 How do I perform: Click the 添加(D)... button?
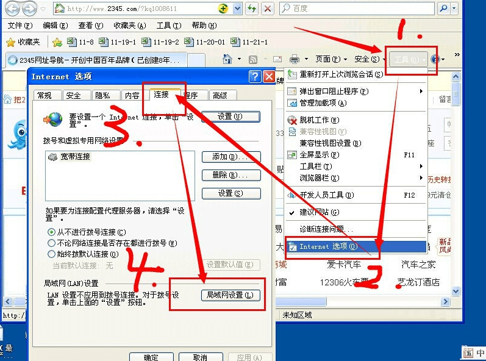(231, 157)
